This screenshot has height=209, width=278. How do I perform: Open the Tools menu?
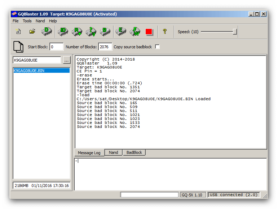27,21
